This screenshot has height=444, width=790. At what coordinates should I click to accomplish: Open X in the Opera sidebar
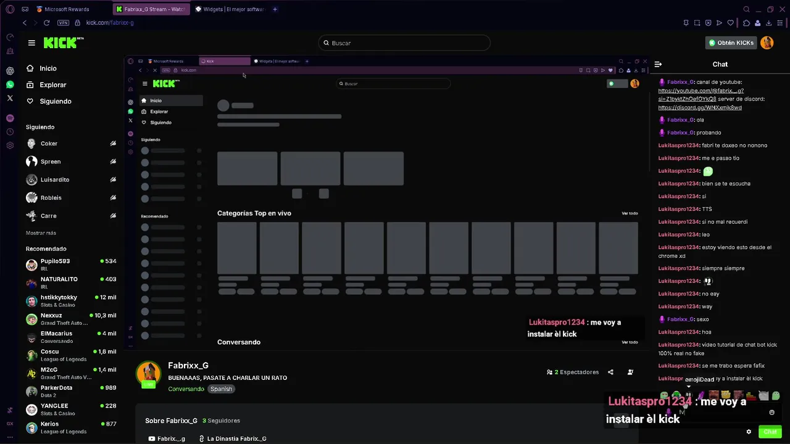click(10, 98)
